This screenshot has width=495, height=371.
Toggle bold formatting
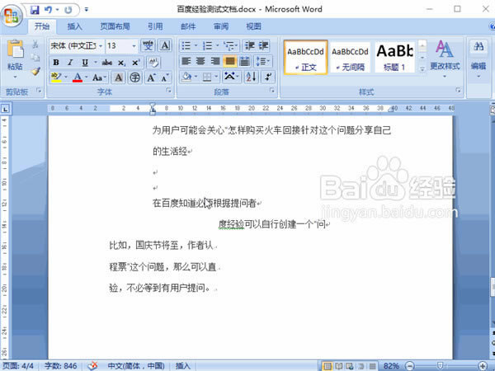point(56,63)
